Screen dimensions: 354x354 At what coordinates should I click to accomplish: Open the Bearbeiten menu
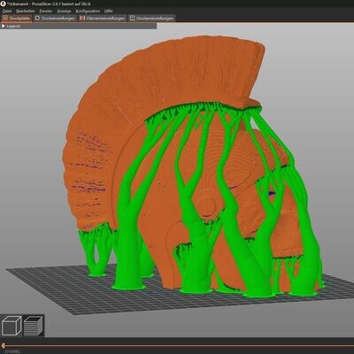coord(26,11)
